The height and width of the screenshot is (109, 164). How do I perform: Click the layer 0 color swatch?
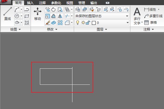(93, 23)
